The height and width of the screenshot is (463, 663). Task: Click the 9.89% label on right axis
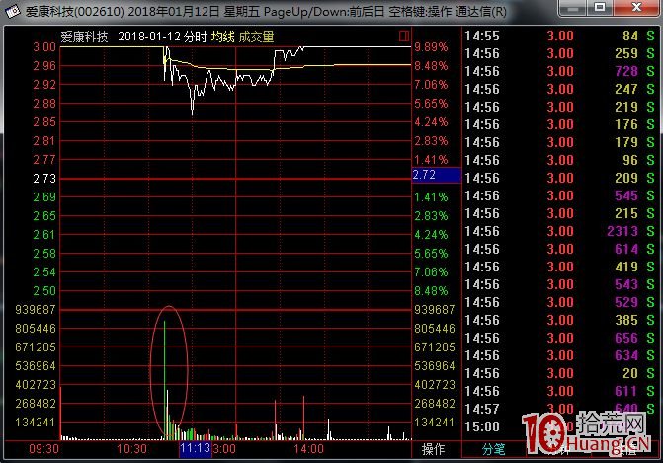[x=431, y=46]
